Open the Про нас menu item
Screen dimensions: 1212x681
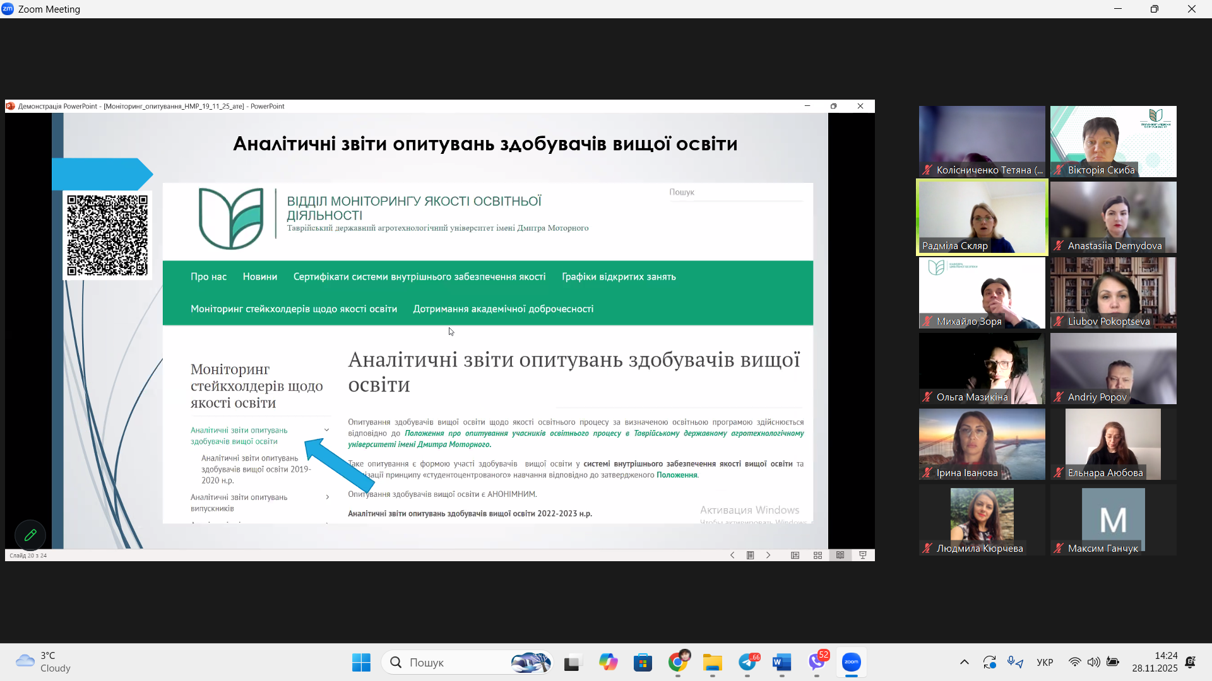tap(208, 276)
